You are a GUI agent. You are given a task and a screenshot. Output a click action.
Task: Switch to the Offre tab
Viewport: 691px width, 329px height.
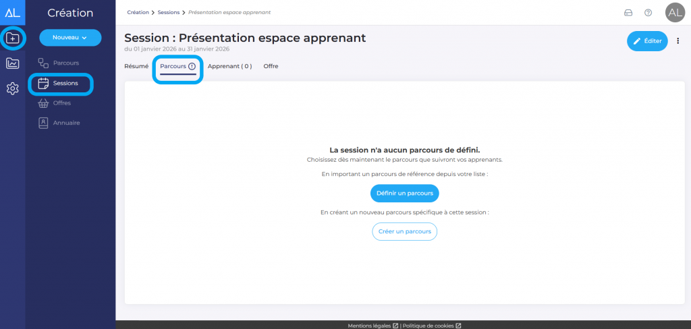[271, 66]
